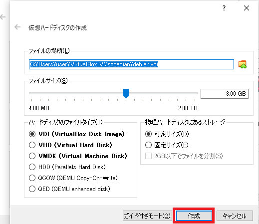This screenshot has height=224, width=259.
Task: Open the folder browse icon for file location
Action: 243,64
